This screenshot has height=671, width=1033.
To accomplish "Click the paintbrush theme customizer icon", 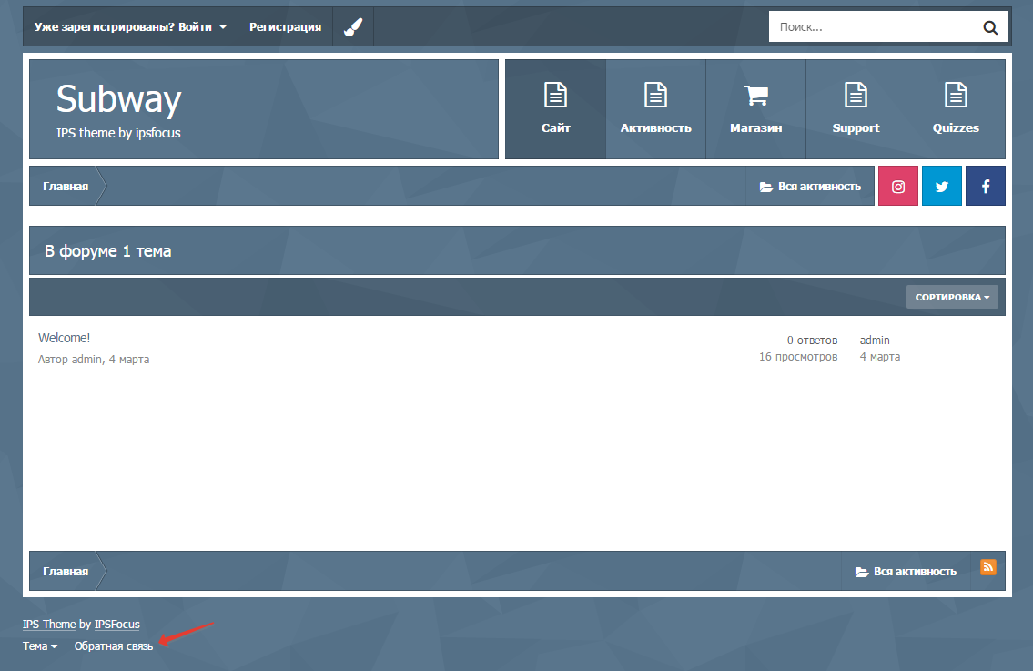I will (x=353, y=27).
